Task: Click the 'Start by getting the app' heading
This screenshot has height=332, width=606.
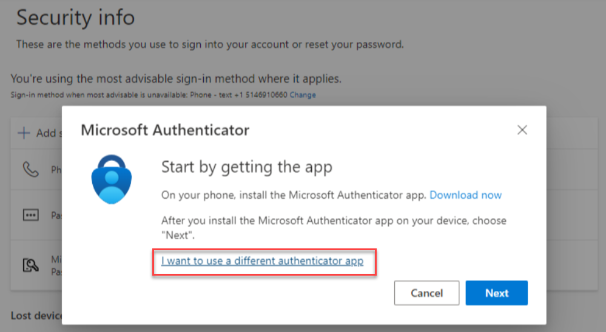Action: [247, 167]
